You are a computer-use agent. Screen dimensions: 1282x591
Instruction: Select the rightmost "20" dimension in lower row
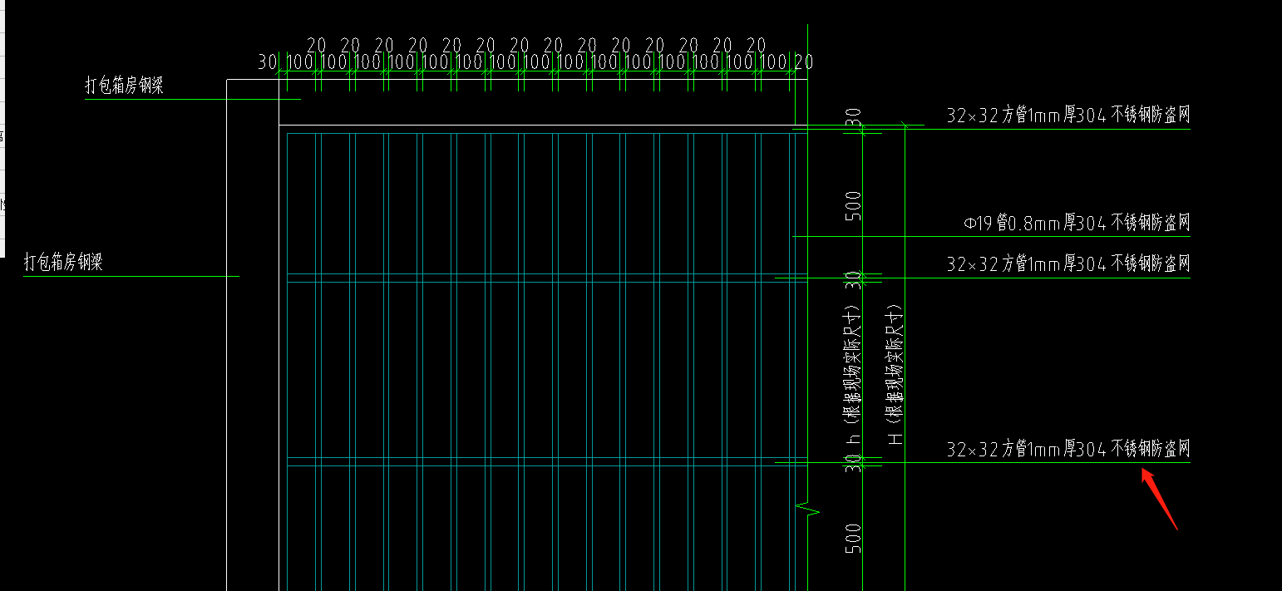[803, 62]
